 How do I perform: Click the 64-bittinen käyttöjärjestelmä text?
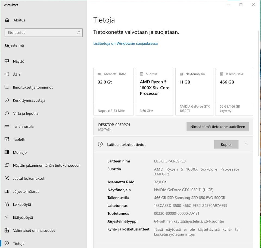pos(189,221)
